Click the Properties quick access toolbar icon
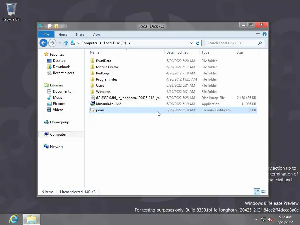This screenshot has width=300, height=225. pos(50,26)
